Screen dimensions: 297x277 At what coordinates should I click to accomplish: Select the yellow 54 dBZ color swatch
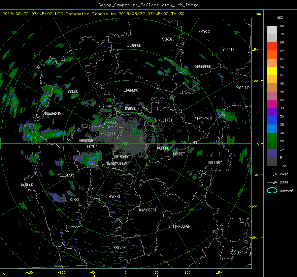(272, 71)
